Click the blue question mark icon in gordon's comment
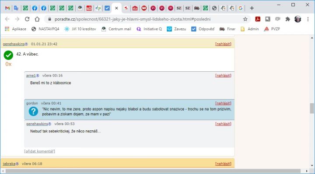This screenshot has width=315, height=174. click(x=33, y=111)
